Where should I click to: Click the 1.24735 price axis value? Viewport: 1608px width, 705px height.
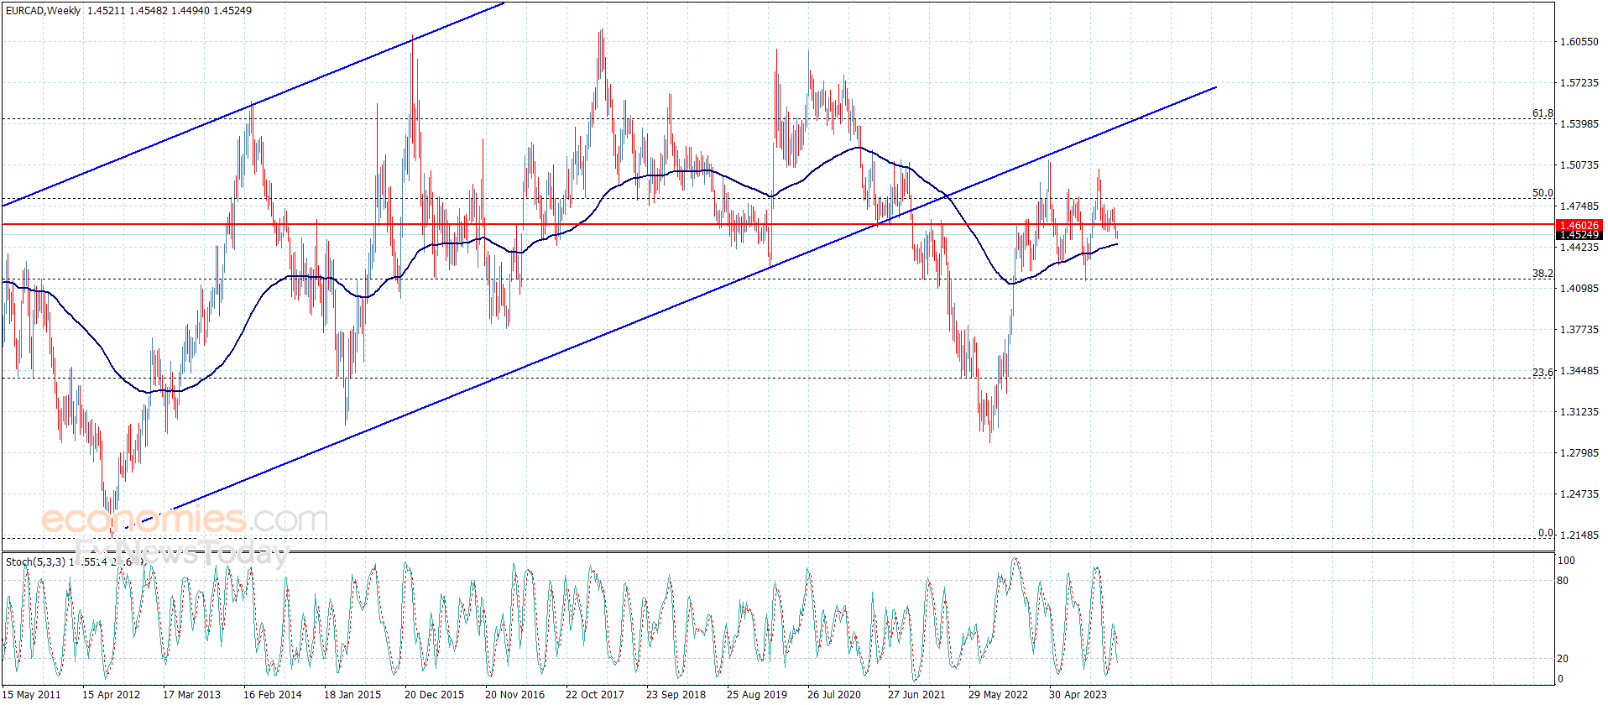click(x=1579, y=494)
